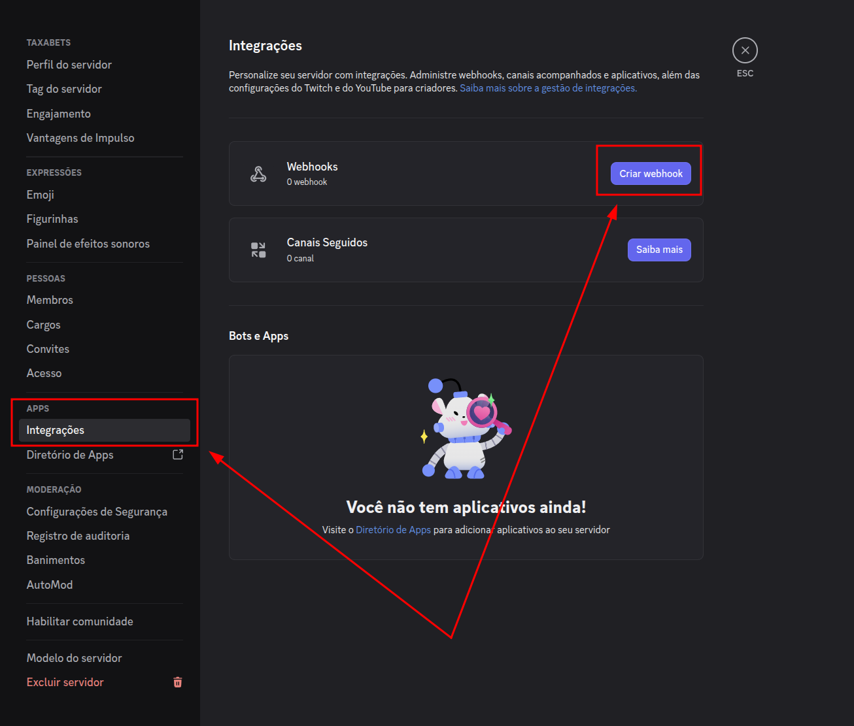
Task: Select Membros under Pessoas
Action: pyautogui.click(x=50, y=299)
